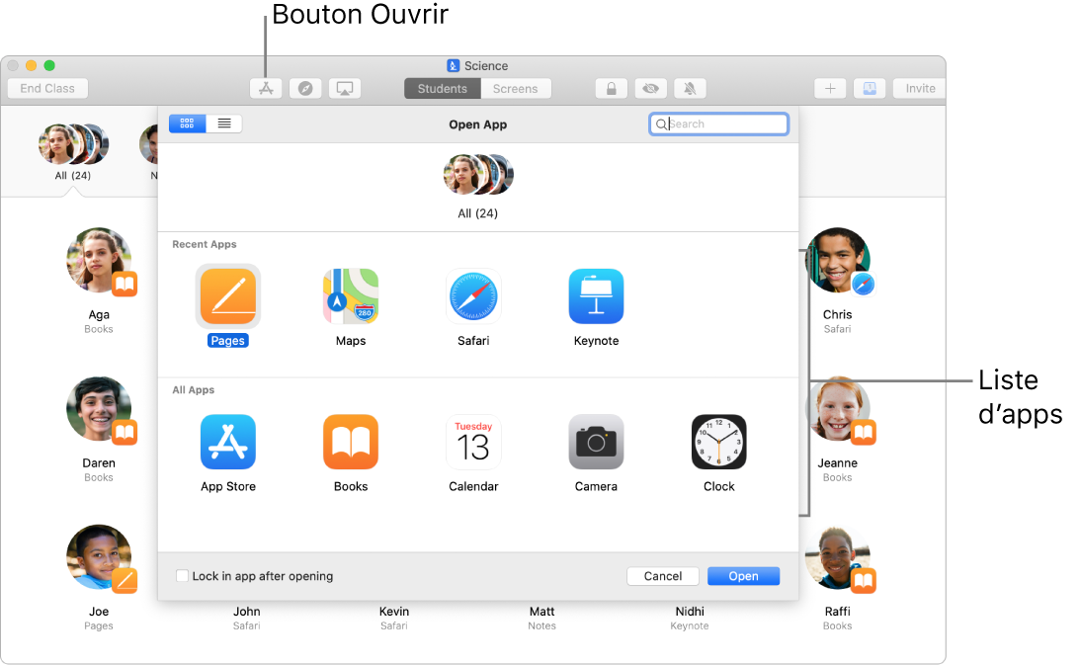Screen dimensions: 1080x665
Task: Click the Lock padlock toolbar button
Action: tap(611, 88)
